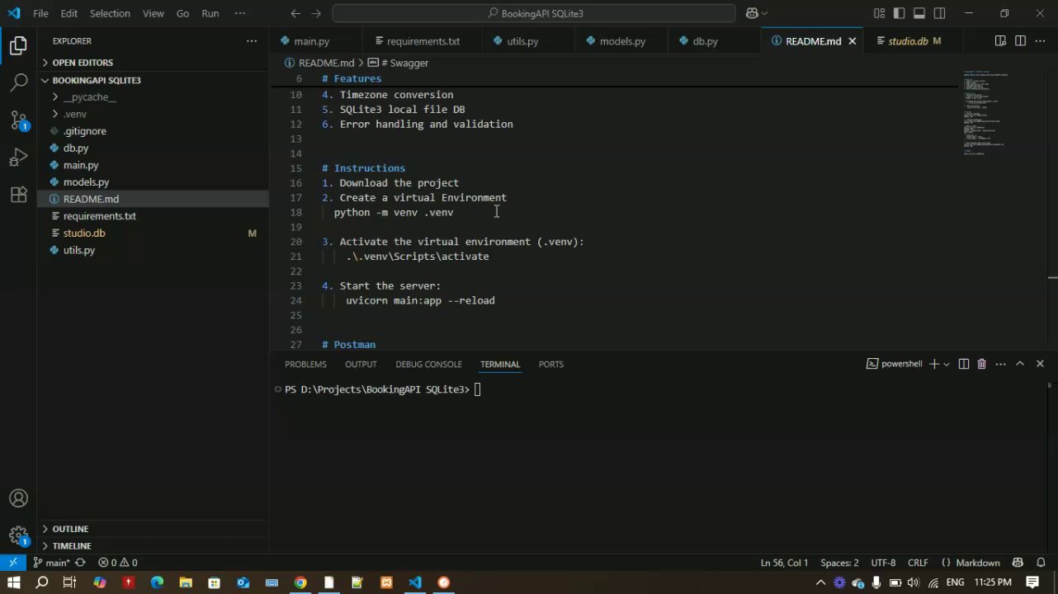
Task: Kill the terminal with trash icon
Action: coord(981,364)
